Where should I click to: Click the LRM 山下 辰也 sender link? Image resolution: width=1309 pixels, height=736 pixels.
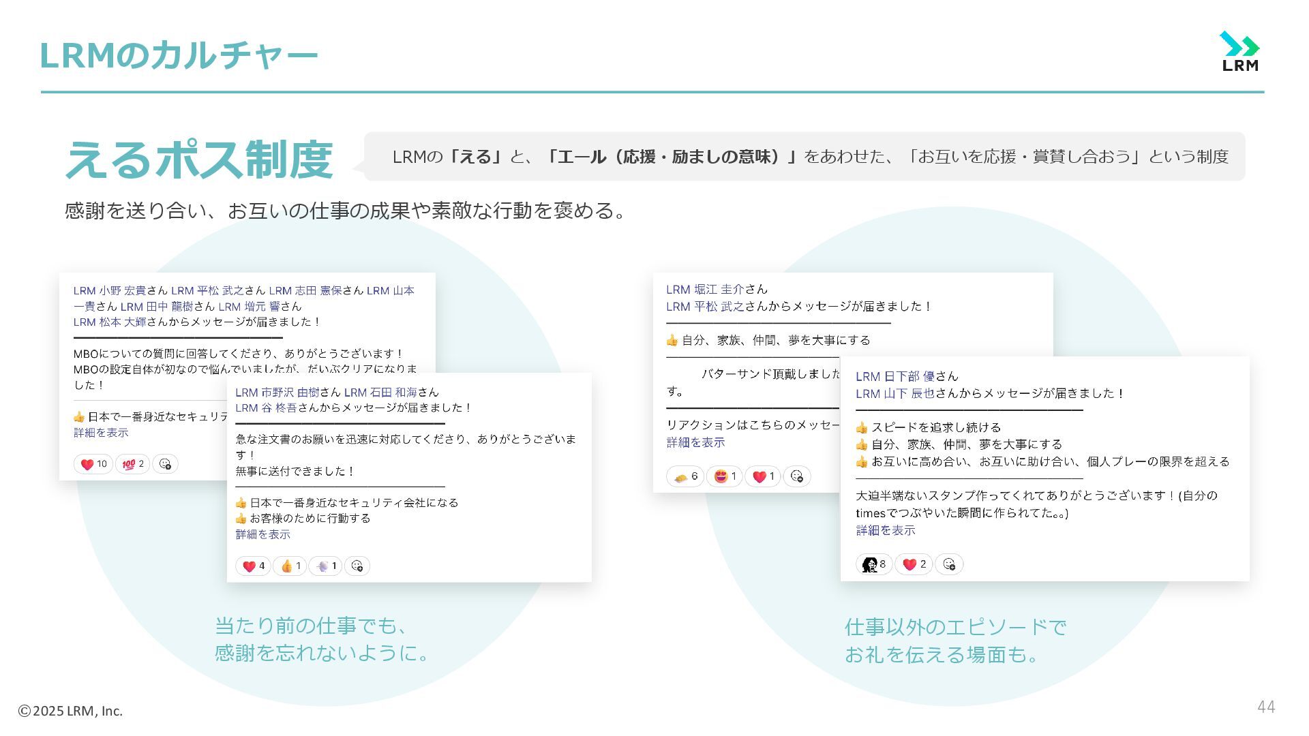click(x=894, y=393)
